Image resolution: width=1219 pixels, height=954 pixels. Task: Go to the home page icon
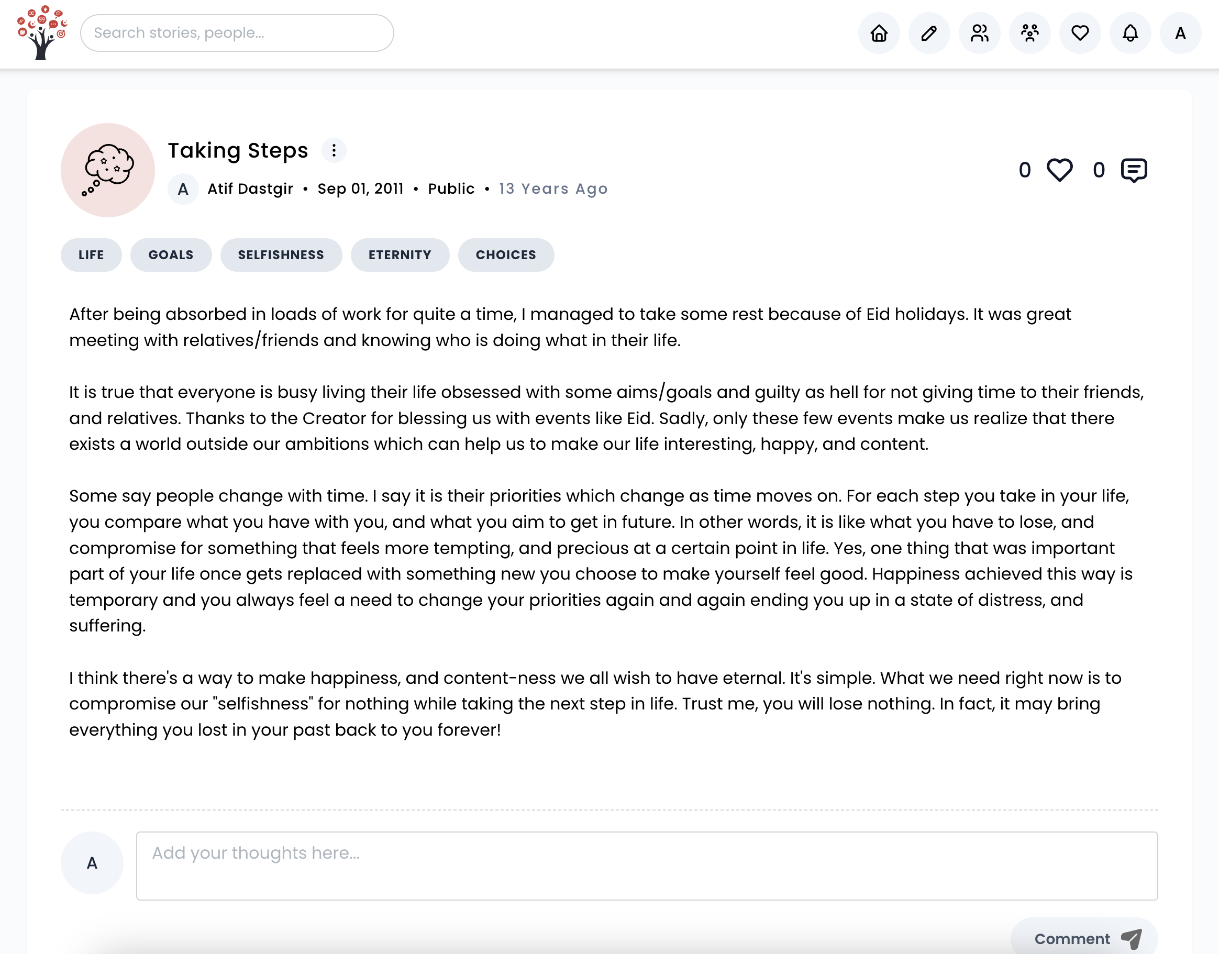click(879, 34)
